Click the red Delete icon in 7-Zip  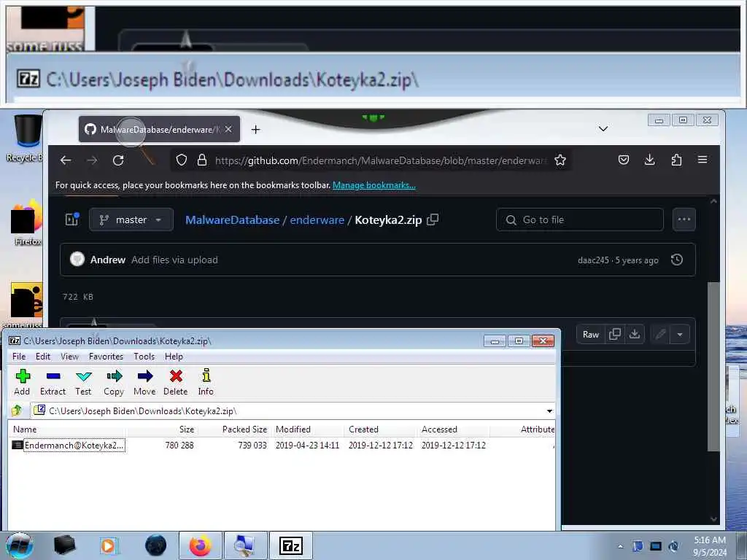tap(176, 382)
